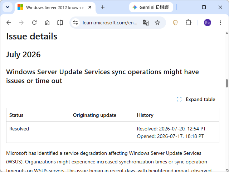Open split view / reading mode icon

[x=60, y=23]
